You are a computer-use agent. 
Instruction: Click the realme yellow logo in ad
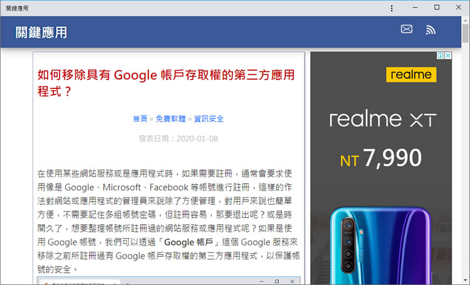(411, 75)
